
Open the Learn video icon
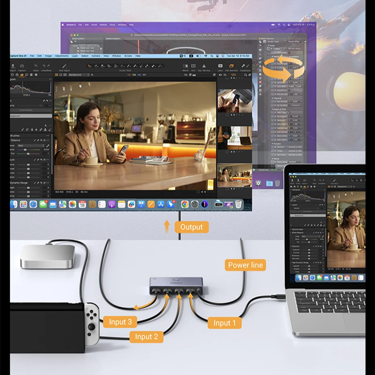[x=220, y=66]
